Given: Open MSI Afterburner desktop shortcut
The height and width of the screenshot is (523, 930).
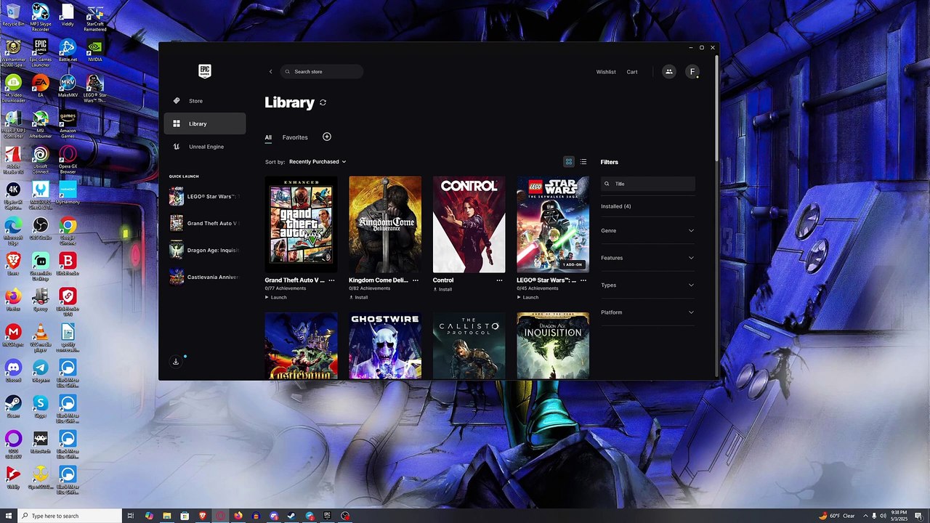Looking at the screenshot, I should [41, 123].
